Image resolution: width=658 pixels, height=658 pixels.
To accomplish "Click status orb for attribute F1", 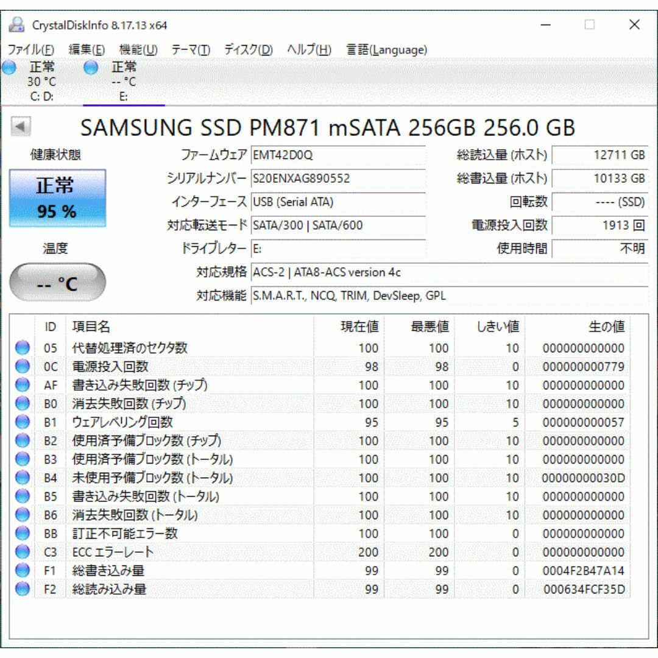I will (23, 570).
